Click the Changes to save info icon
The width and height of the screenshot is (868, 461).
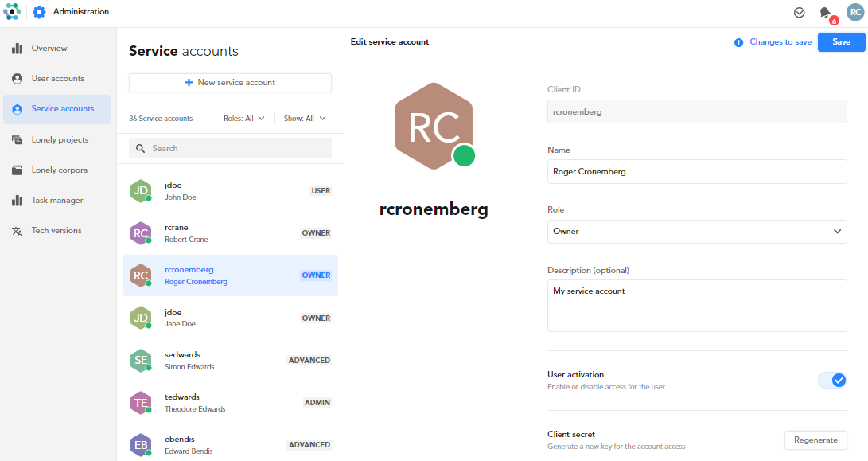[738, 42]
